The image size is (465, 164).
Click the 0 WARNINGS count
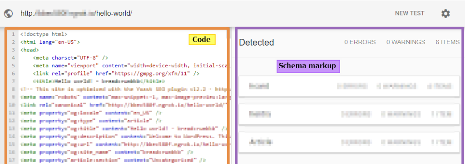click(406, 42)
